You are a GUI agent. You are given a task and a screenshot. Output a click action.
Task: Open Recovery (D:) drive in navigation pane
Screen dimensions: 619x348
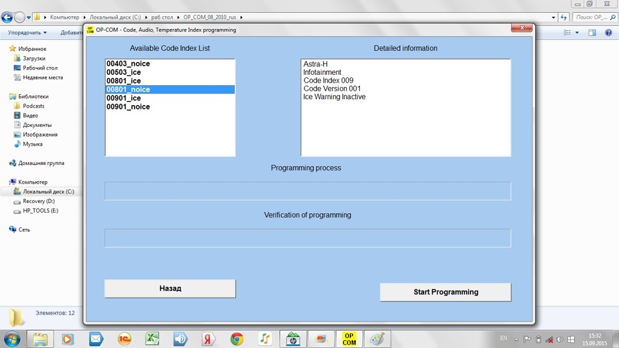[x=39, y=201]
